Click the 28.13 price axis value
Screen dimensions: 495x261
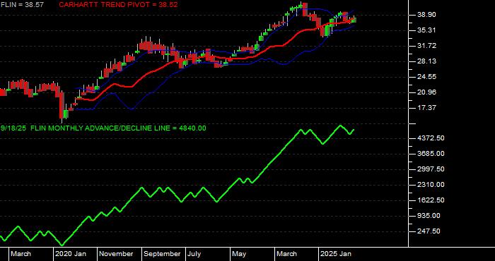point(427,61)
